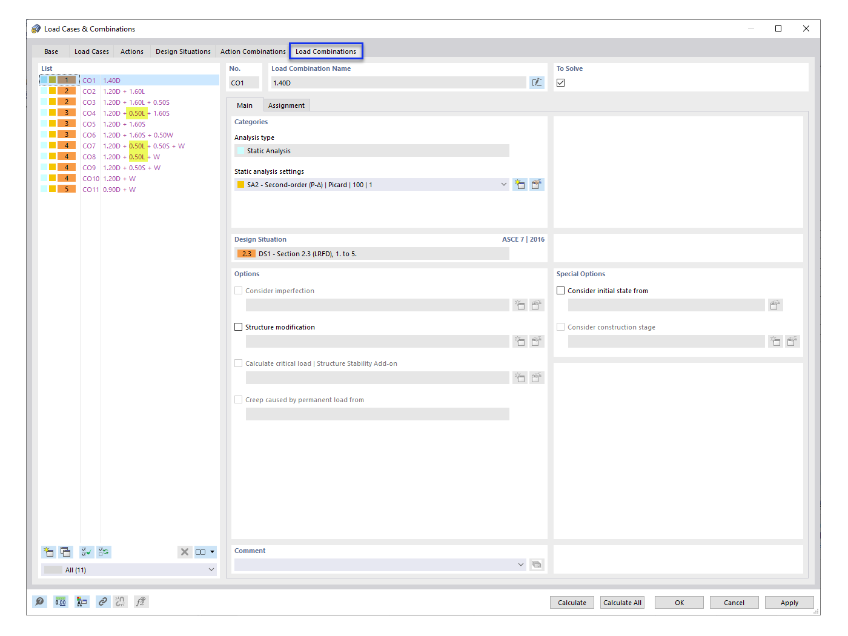Create a new load combination in list
Viewport: 848px width, 636px height.
tap(48, 552)
